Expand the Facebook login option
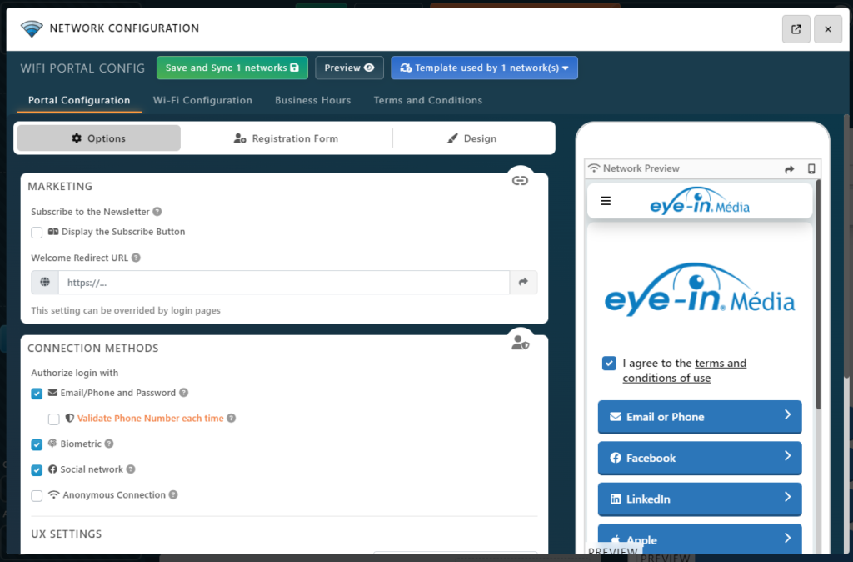 pos(700,458)
